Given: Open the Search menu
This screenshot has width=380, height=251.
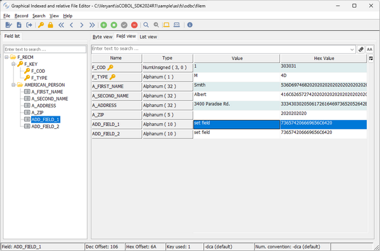Looking at the screenshot, I should (39, 16).
